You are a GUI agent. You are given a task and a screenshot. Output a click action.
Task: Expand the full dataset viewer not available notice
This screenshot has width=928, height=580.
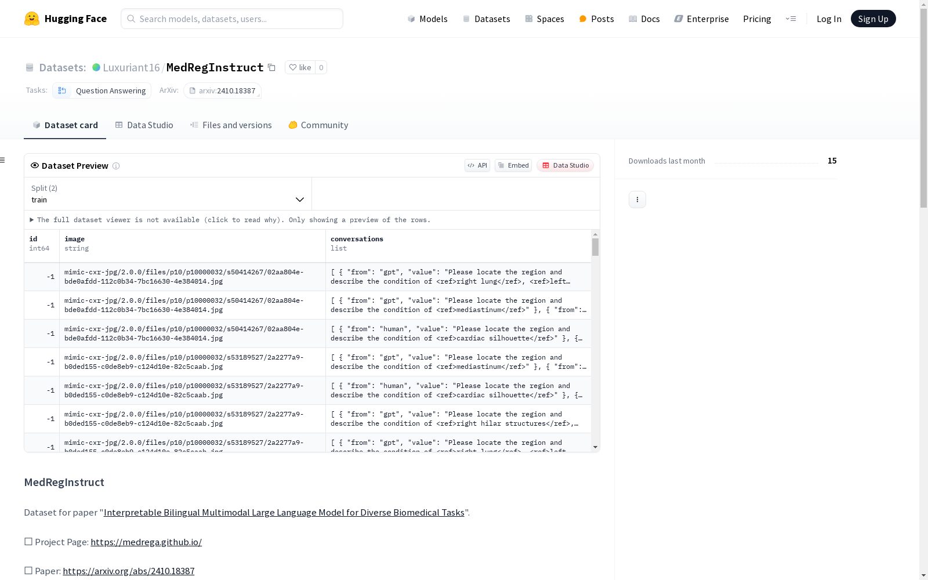click(x=230, y=220)
